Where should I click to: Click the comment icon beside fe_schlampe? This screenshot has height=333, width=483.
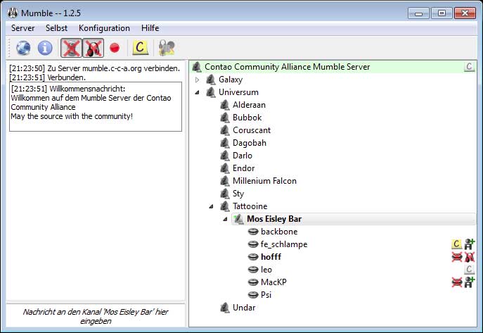pos(456,244)
